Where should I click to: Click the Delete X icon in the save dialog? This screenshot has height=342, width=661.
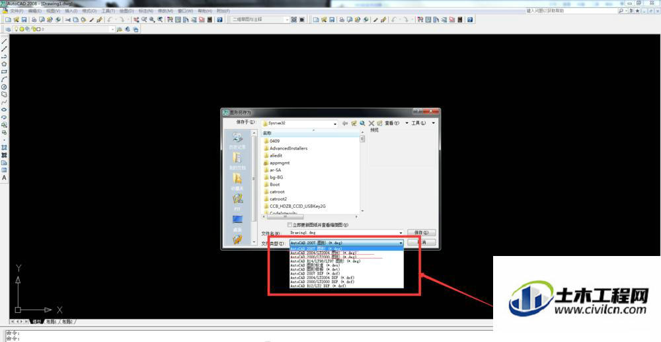[371, 123]
